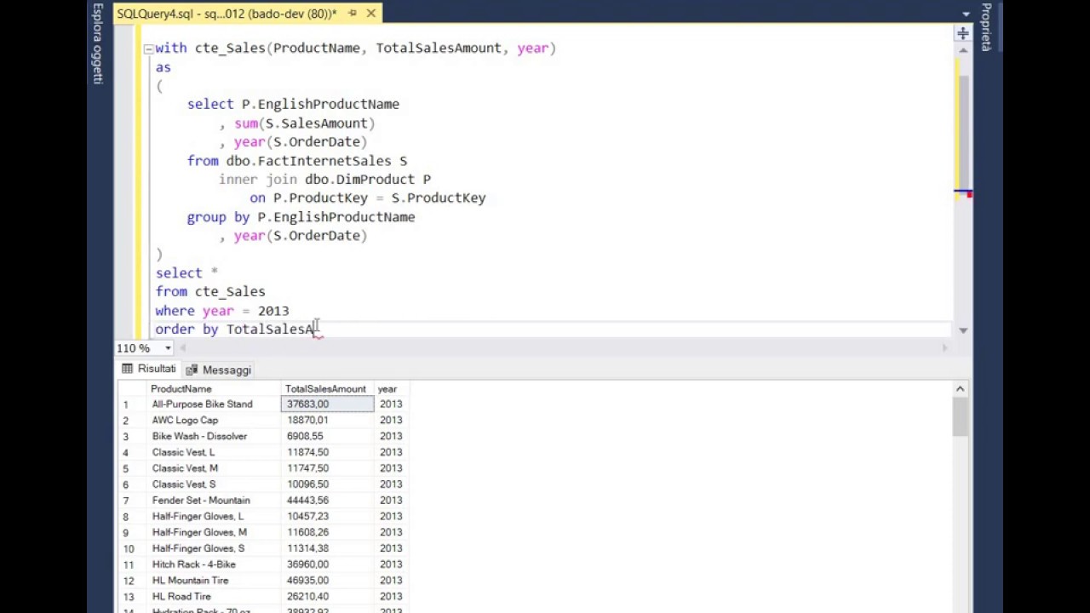
Task: Click 'from cte_Sales' line in editor
Action: [210, 292]
